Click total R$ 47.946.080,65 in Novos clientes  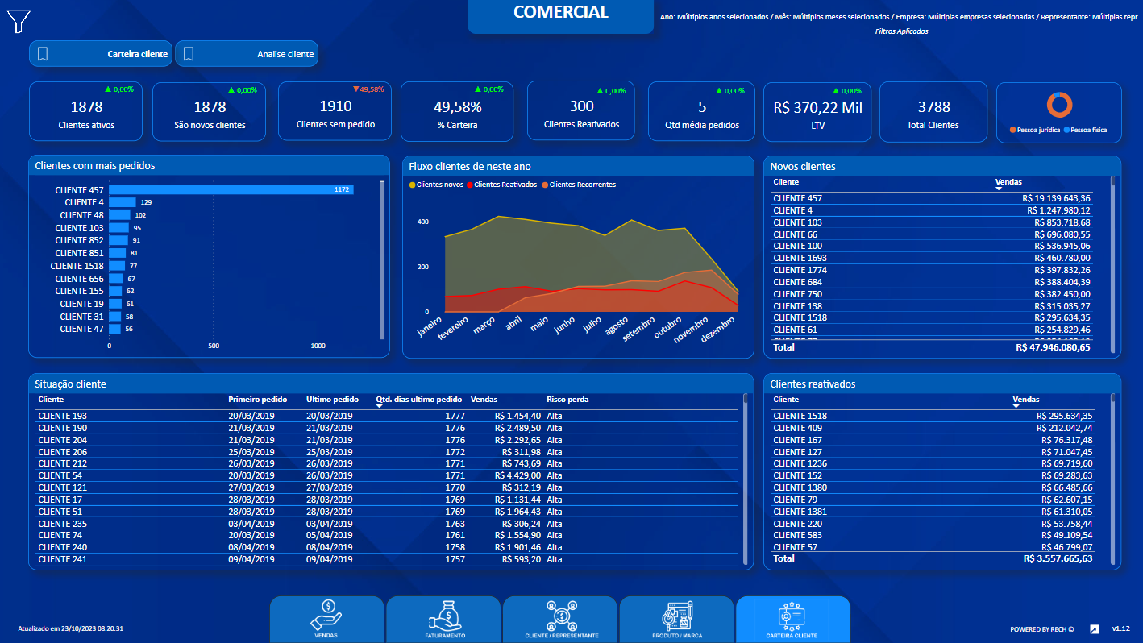click(1053, 347)
